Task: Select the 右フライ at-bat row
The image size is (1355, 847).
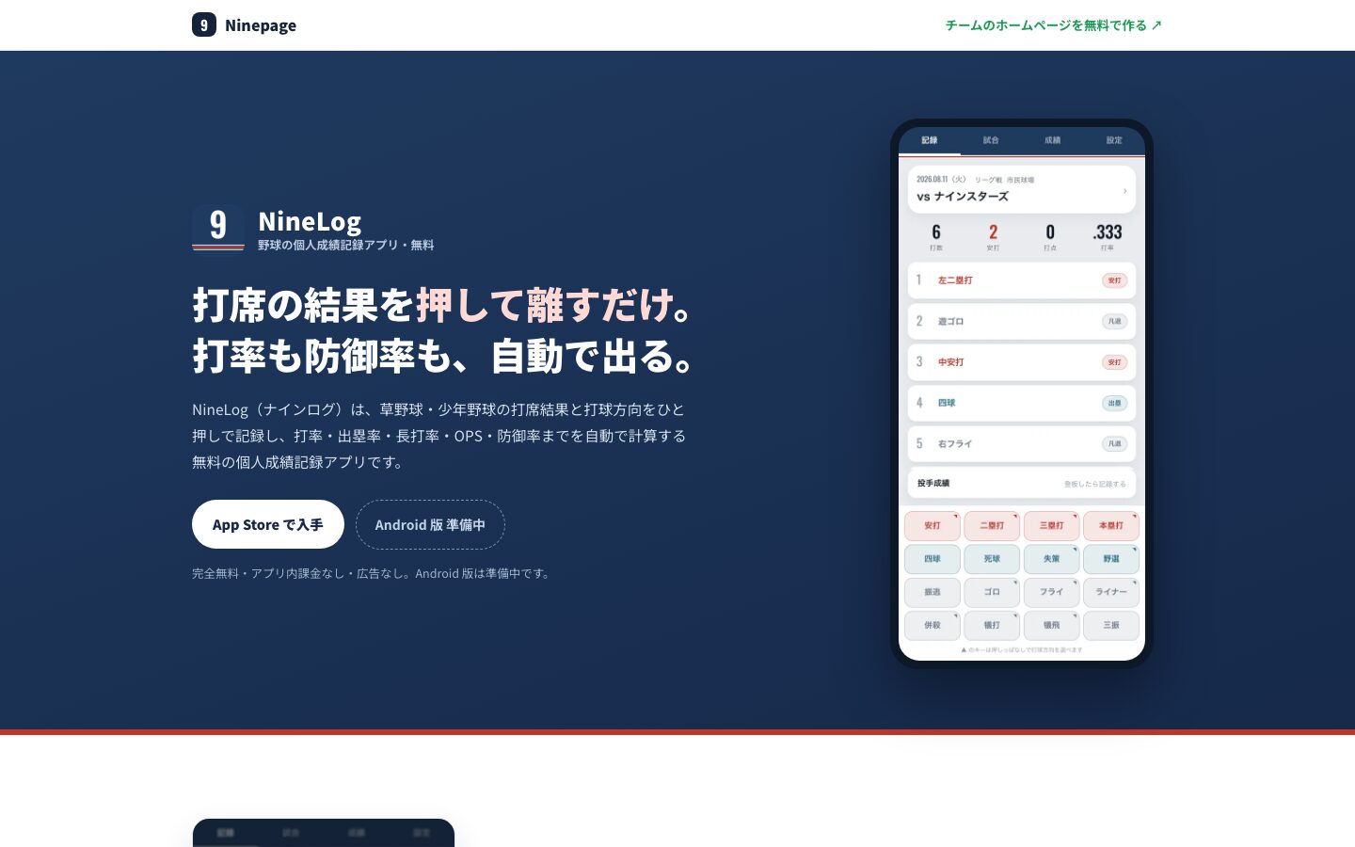Action: 1022,443
